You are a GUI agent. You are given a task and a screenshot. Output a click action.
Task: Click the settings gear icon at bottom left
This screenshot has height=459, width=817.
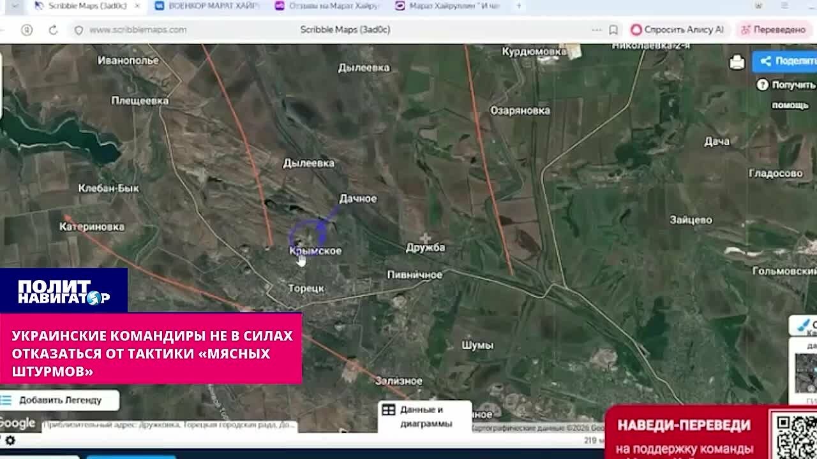(10, 440)
